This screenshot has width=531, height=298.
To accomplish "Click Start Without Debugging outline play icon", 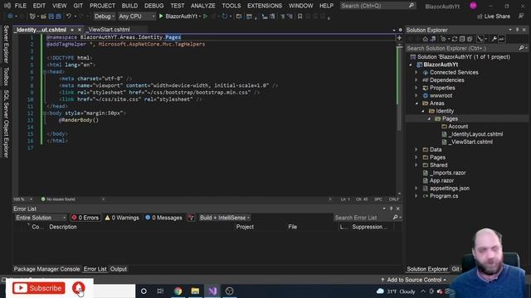I will pos(205,16).
